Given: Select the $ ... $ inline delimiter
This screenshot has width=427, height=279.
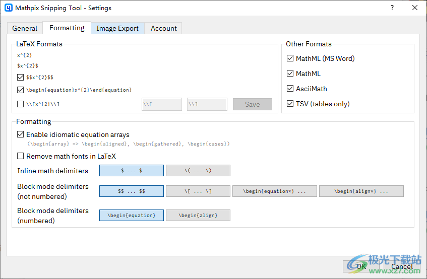Looking at the screenshot, I should pos(132,171).
